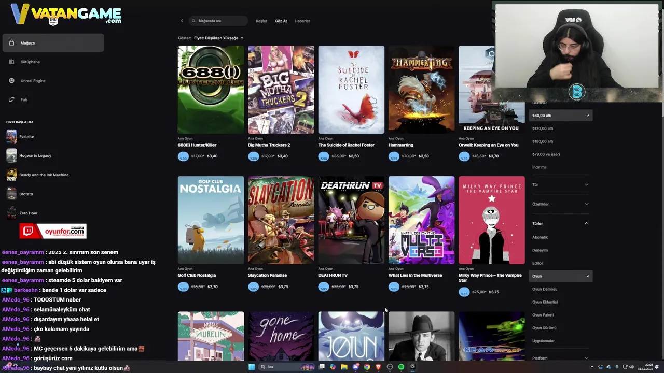The image size is (664, 373).
Task: Collapse the Türler filter section
Action: pos(561,223)
